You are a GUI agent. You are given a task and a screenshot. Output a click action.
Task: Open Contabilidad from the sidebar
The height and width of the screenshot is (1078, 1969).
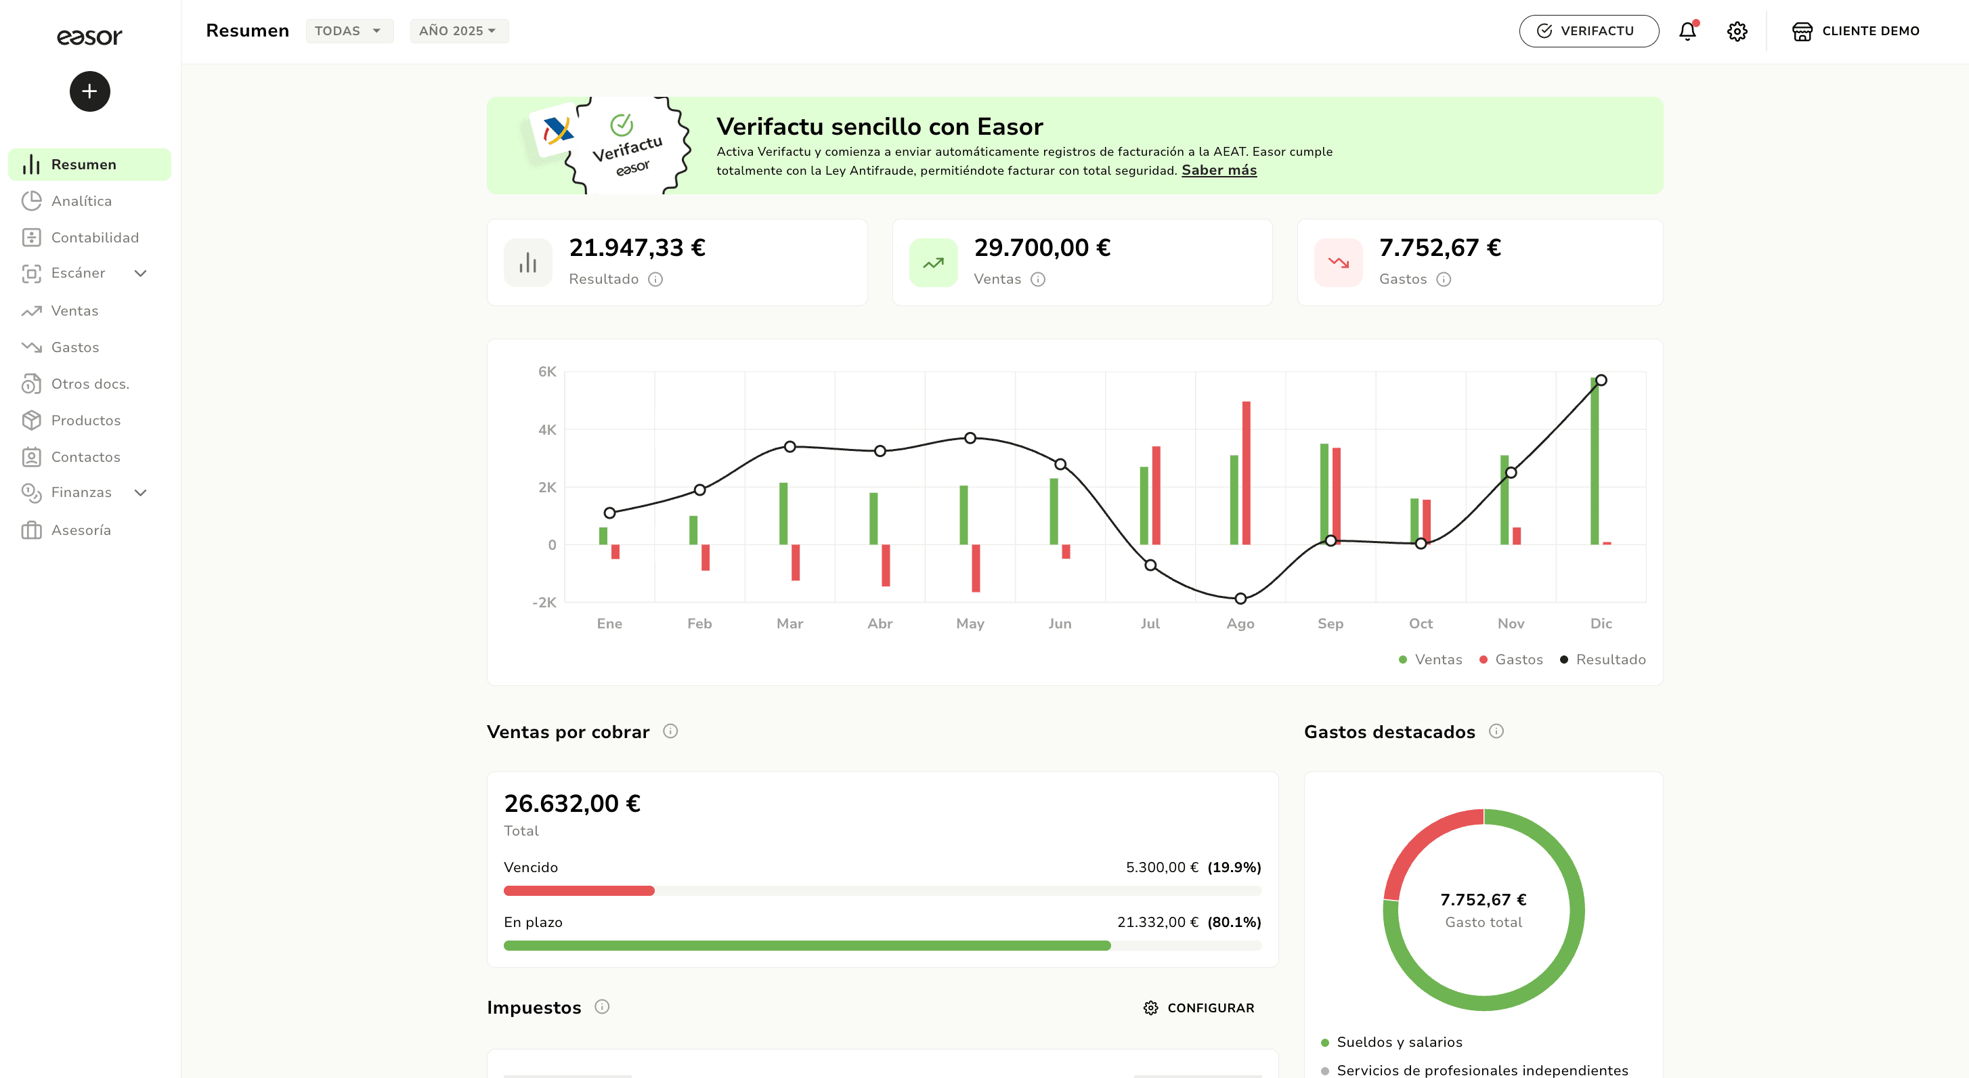(95, 238)
